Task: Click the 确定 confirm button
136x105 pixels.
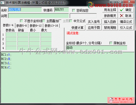Action: click(126, 10)
